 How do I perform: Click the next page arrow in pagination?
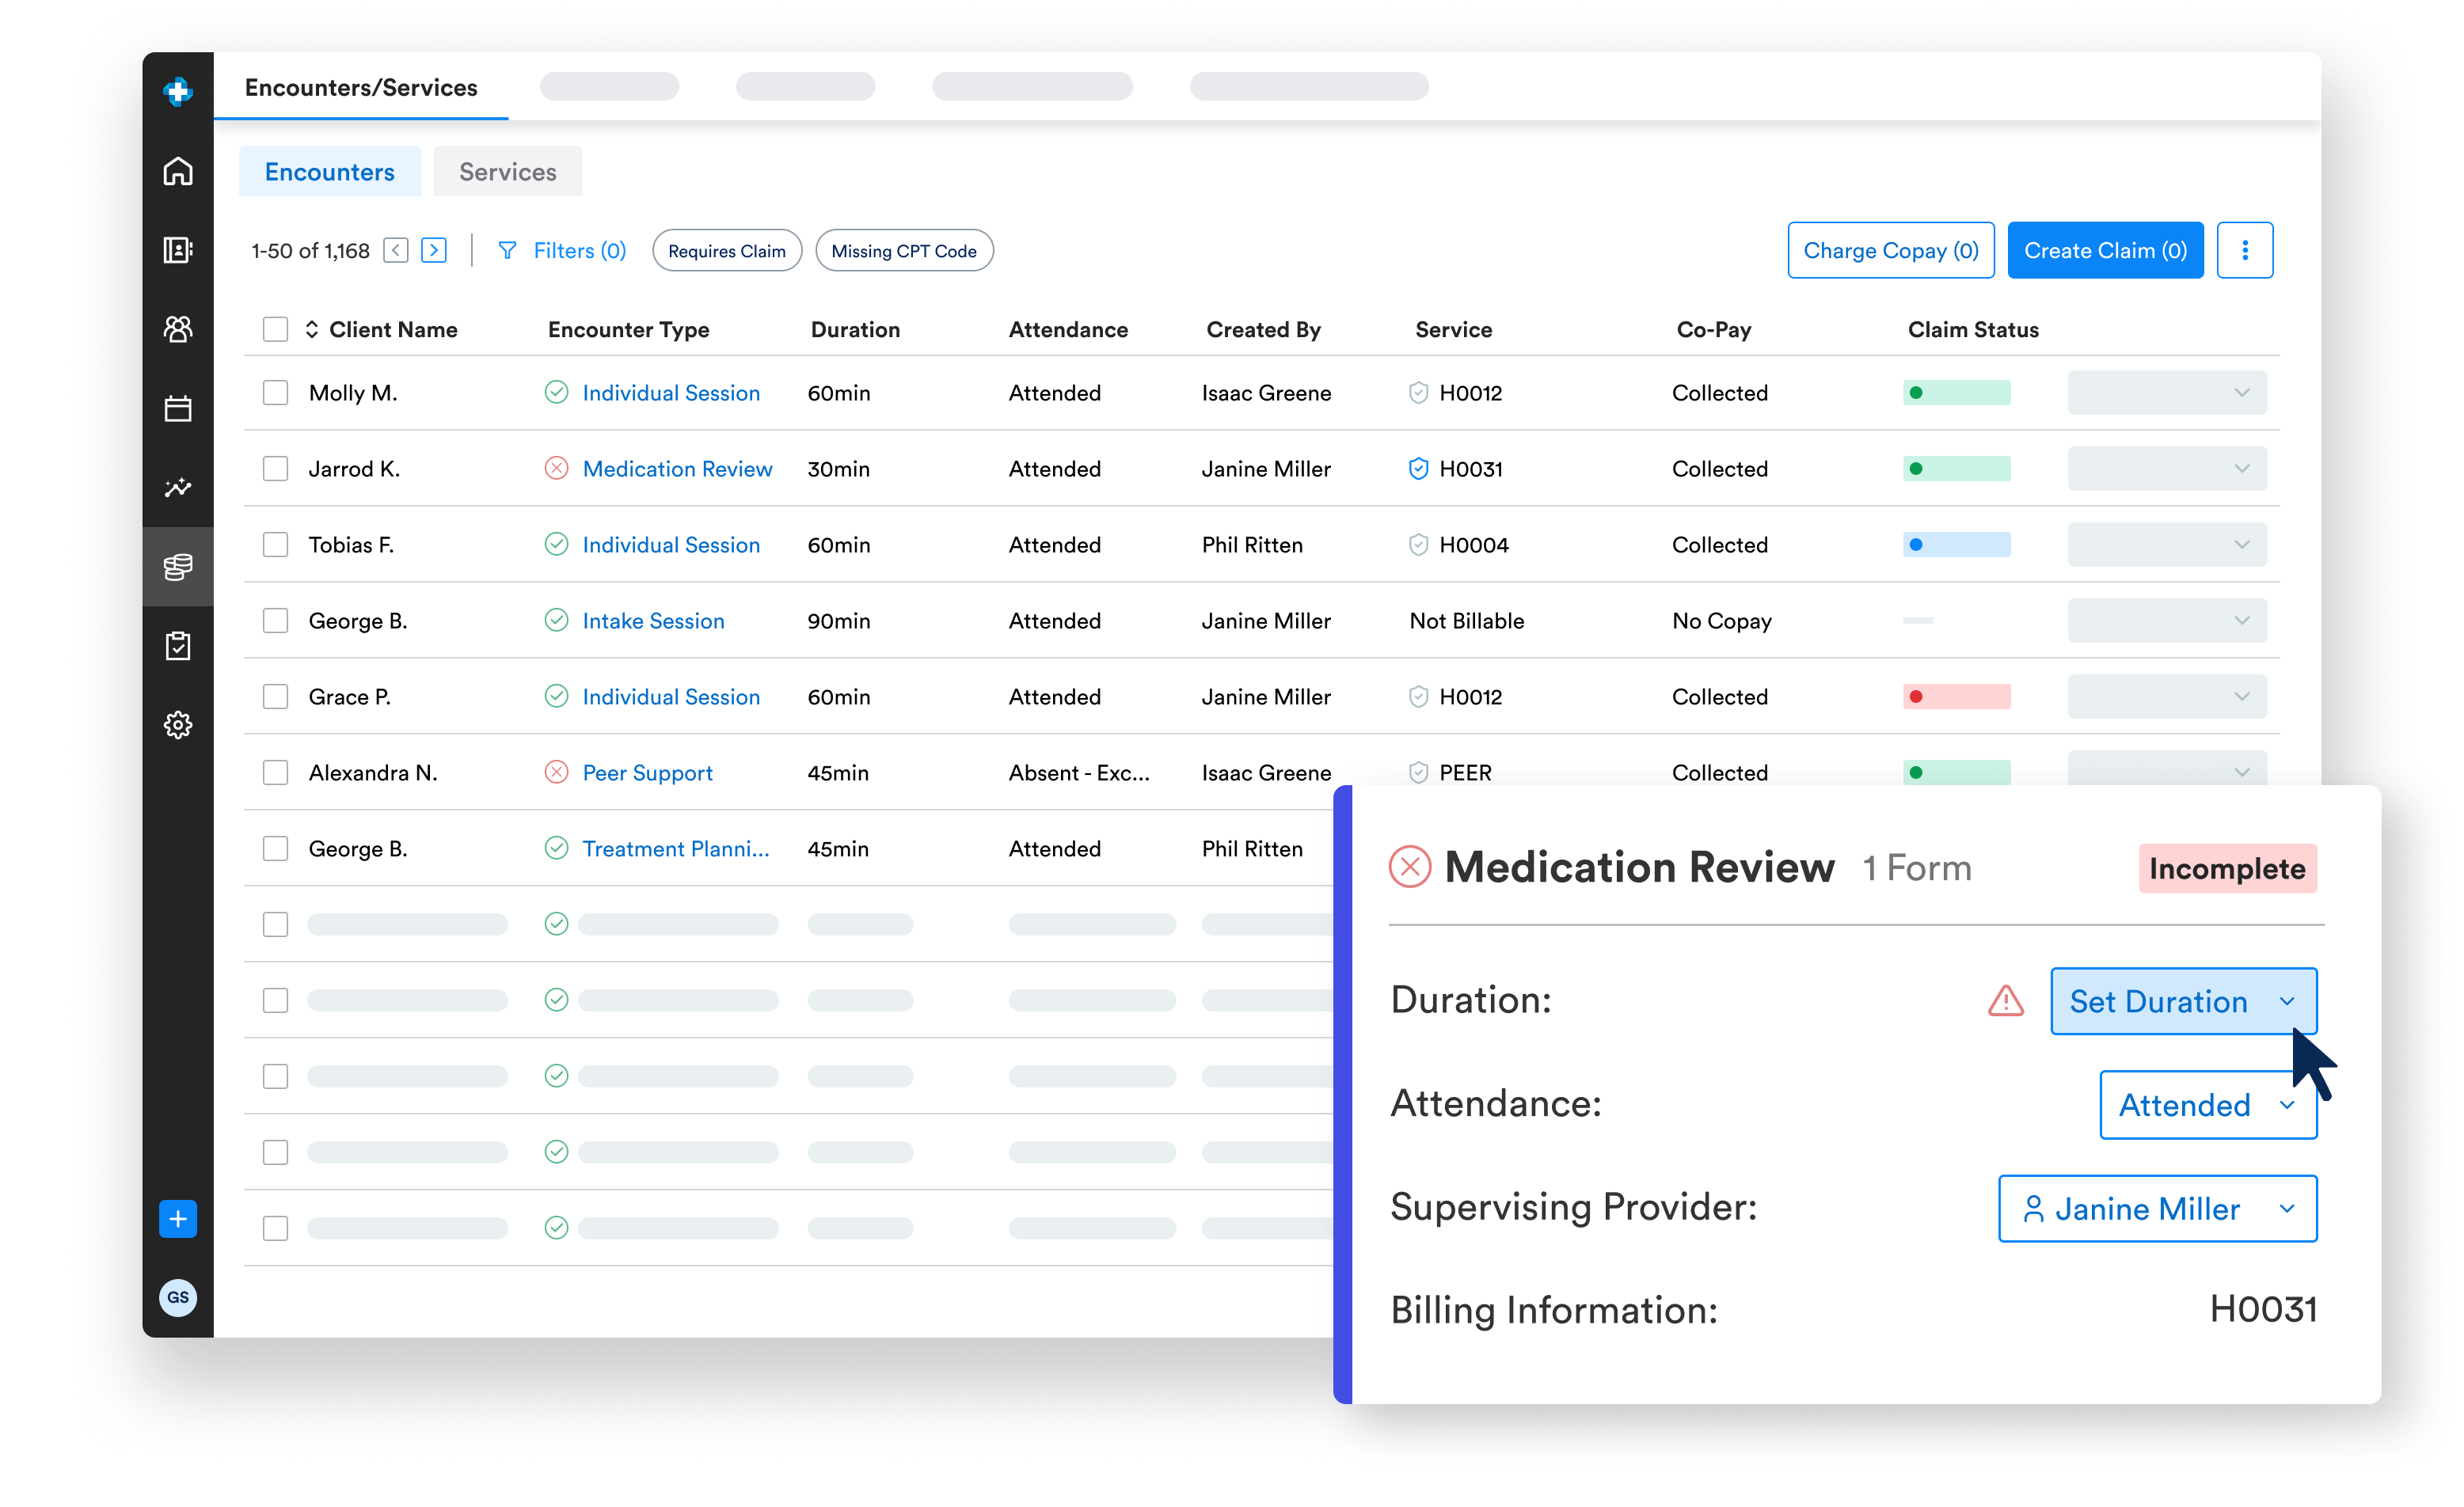click(434, 250)
